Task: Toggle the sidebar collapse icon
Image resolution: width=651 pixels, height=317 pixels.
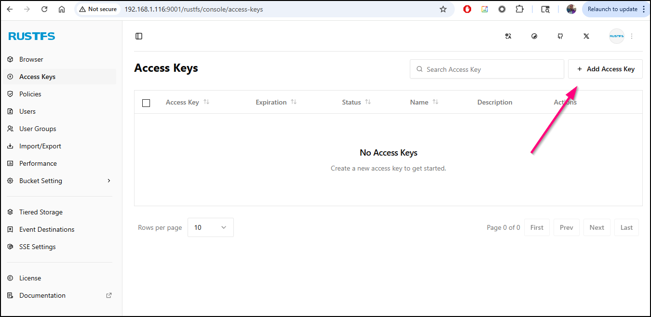Action: pos(139,36)
